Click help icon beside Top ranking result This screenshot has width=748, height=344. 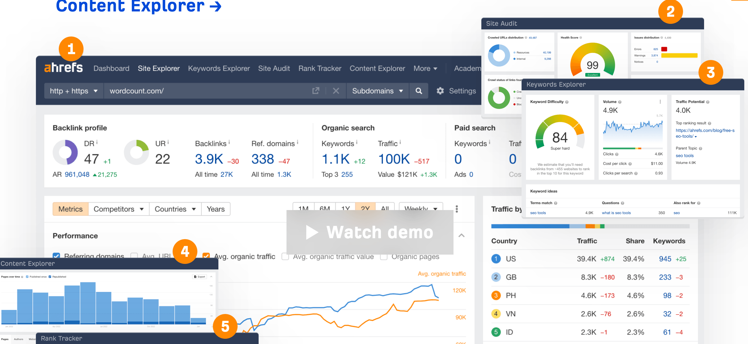click(x=709, y=123)
